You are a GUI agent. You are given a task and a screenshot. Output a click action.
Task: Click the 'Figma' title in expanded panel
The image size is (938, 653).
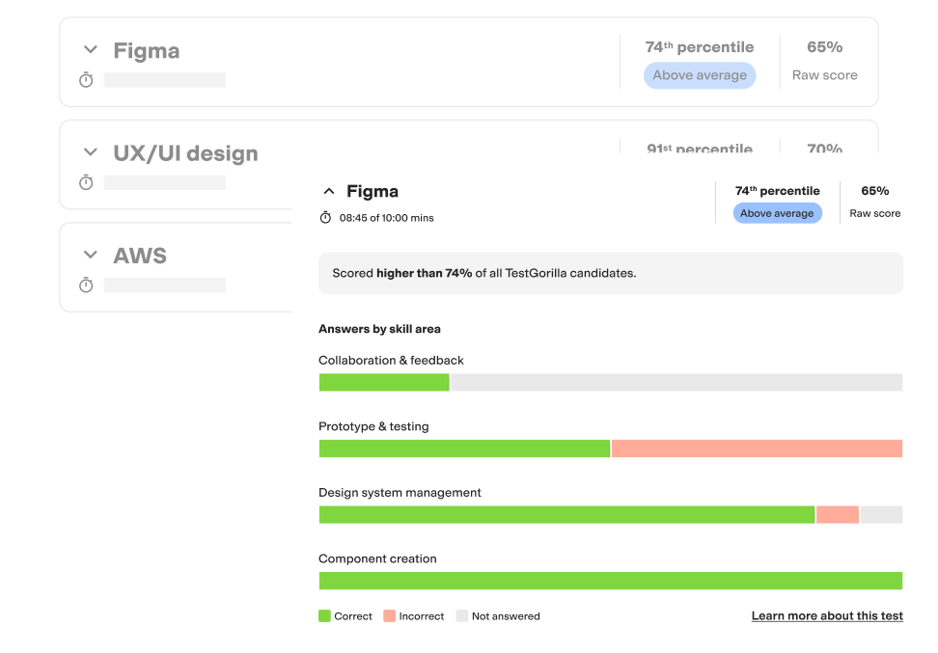tap(372, 191)
